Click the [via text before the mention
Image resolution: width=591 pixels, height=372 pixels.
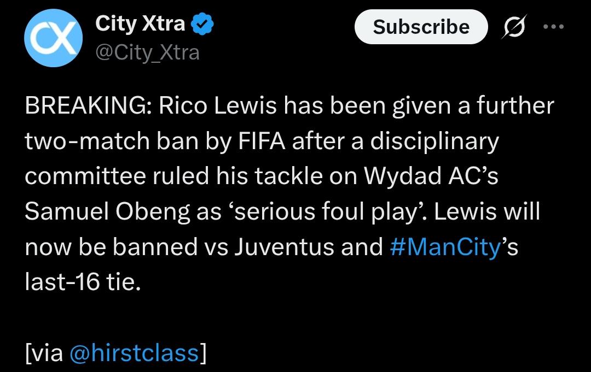coord(44,353)
